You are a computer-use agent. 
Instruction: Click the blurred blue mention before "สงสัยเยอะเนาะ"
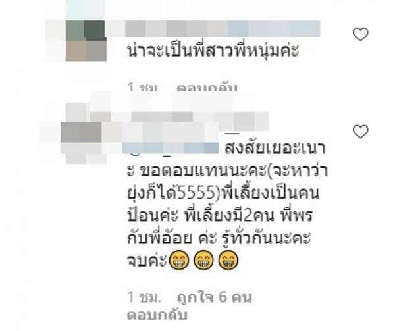(x=171, y=148)
